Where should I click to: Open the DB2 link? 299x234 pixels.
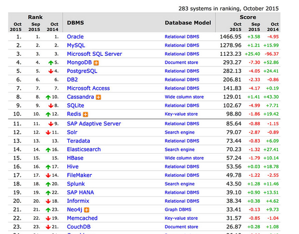click(72, 80)
